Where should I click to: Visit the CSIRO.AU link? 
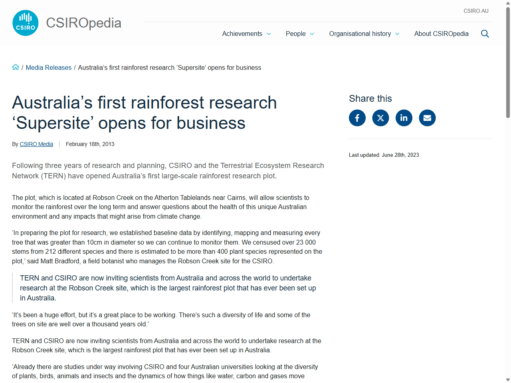click(x=476, y=11)
